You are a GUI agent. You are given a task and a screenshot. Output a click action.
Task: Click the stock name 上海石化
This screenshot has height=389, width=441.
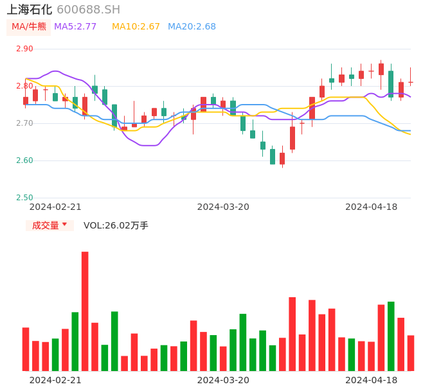click(30, 10)
